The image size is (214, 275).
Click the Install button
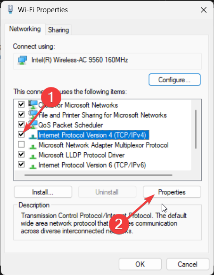pos(43,192)
